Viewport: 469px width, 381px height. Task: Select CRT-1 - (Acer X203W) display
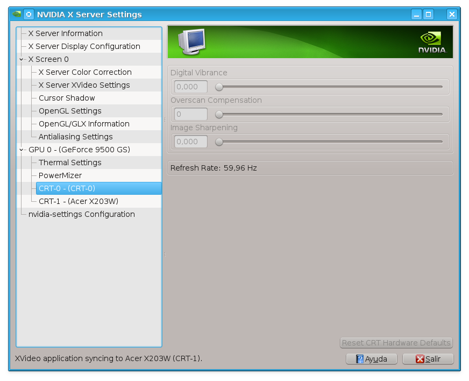[x=79, y=201]
